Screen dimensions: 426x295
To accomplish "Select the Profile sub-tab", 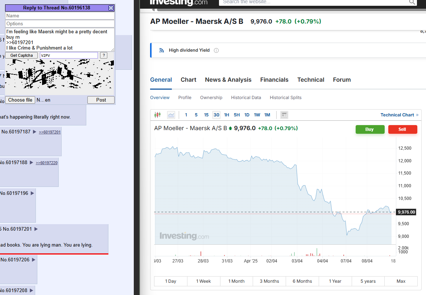I will 185,98.
